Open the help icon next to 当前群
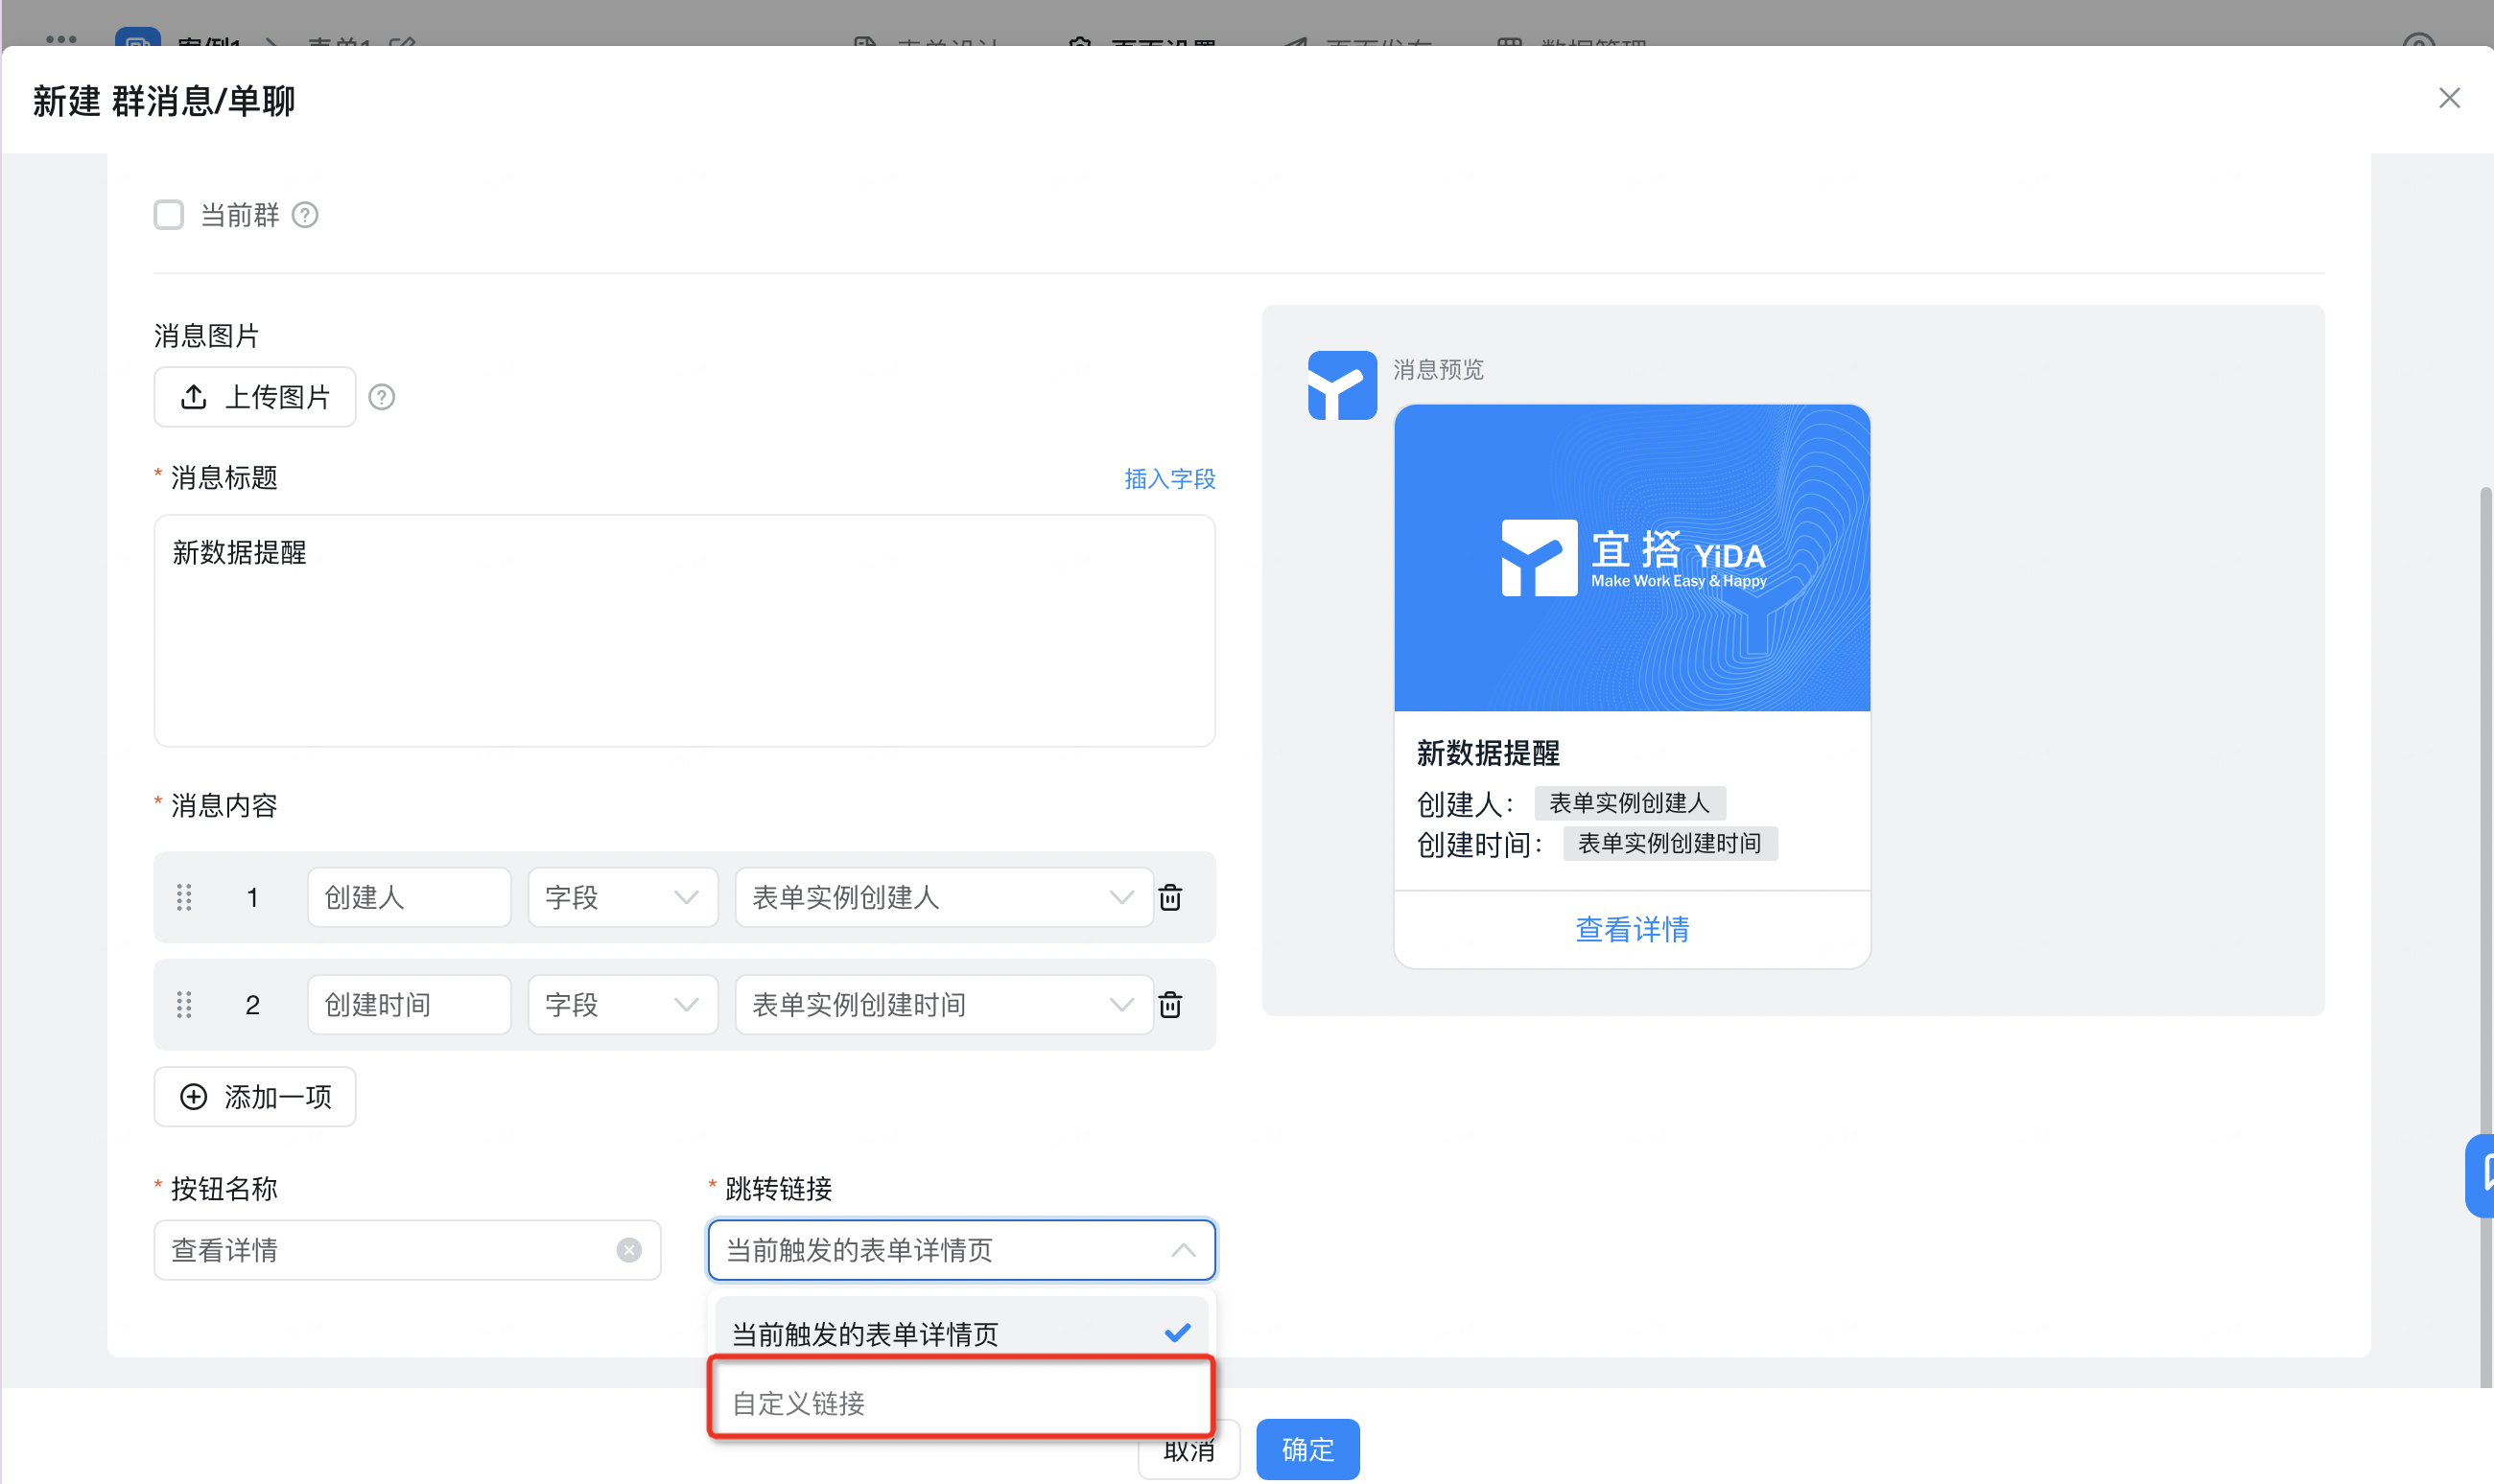The width and height of the screenshot is (2494, 1484). 305,215
